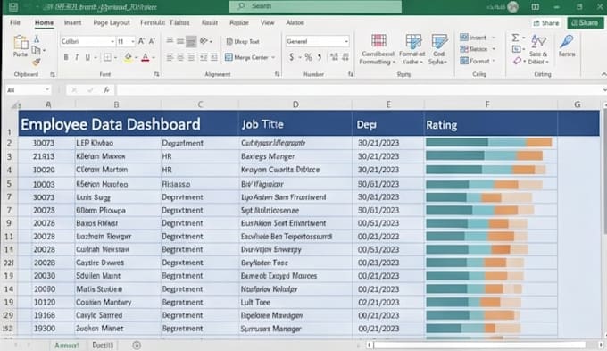Click the Insert cells button
607x351 pixels.
click(x=473, y=38)
